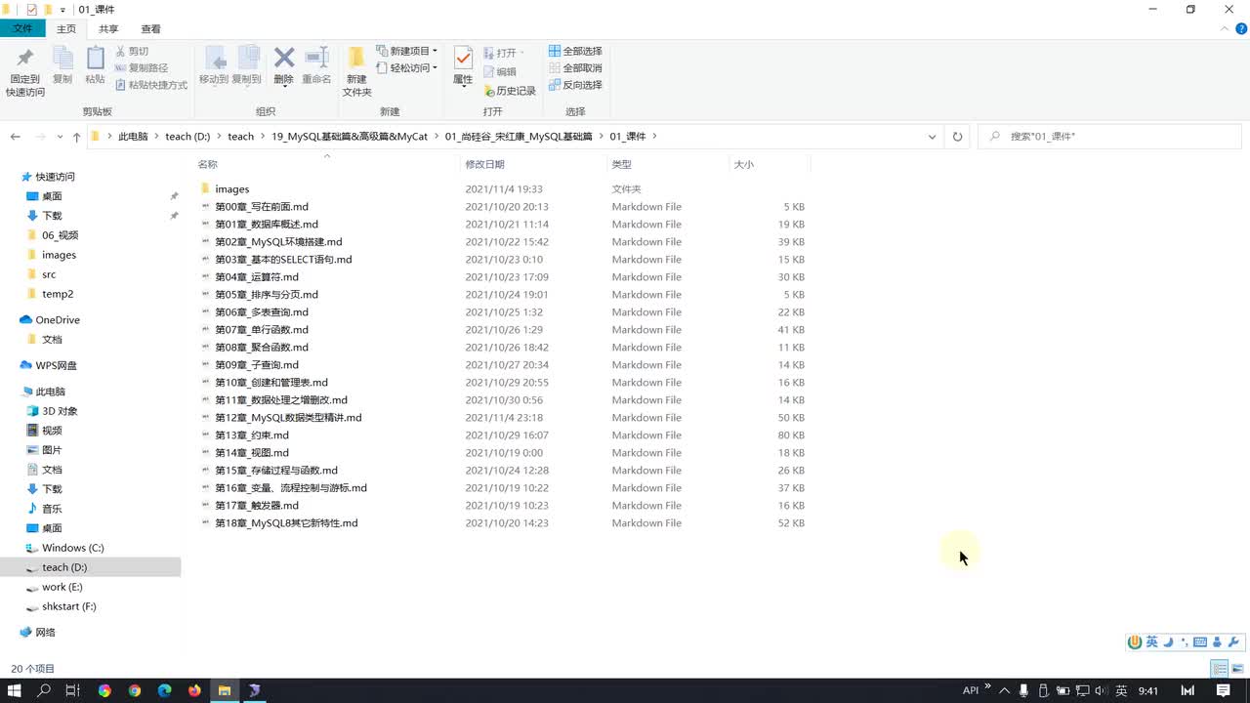This screenshot has width=1250, height=703.
Task: Click Select none (全部取消)
Action: coord(575,68)
